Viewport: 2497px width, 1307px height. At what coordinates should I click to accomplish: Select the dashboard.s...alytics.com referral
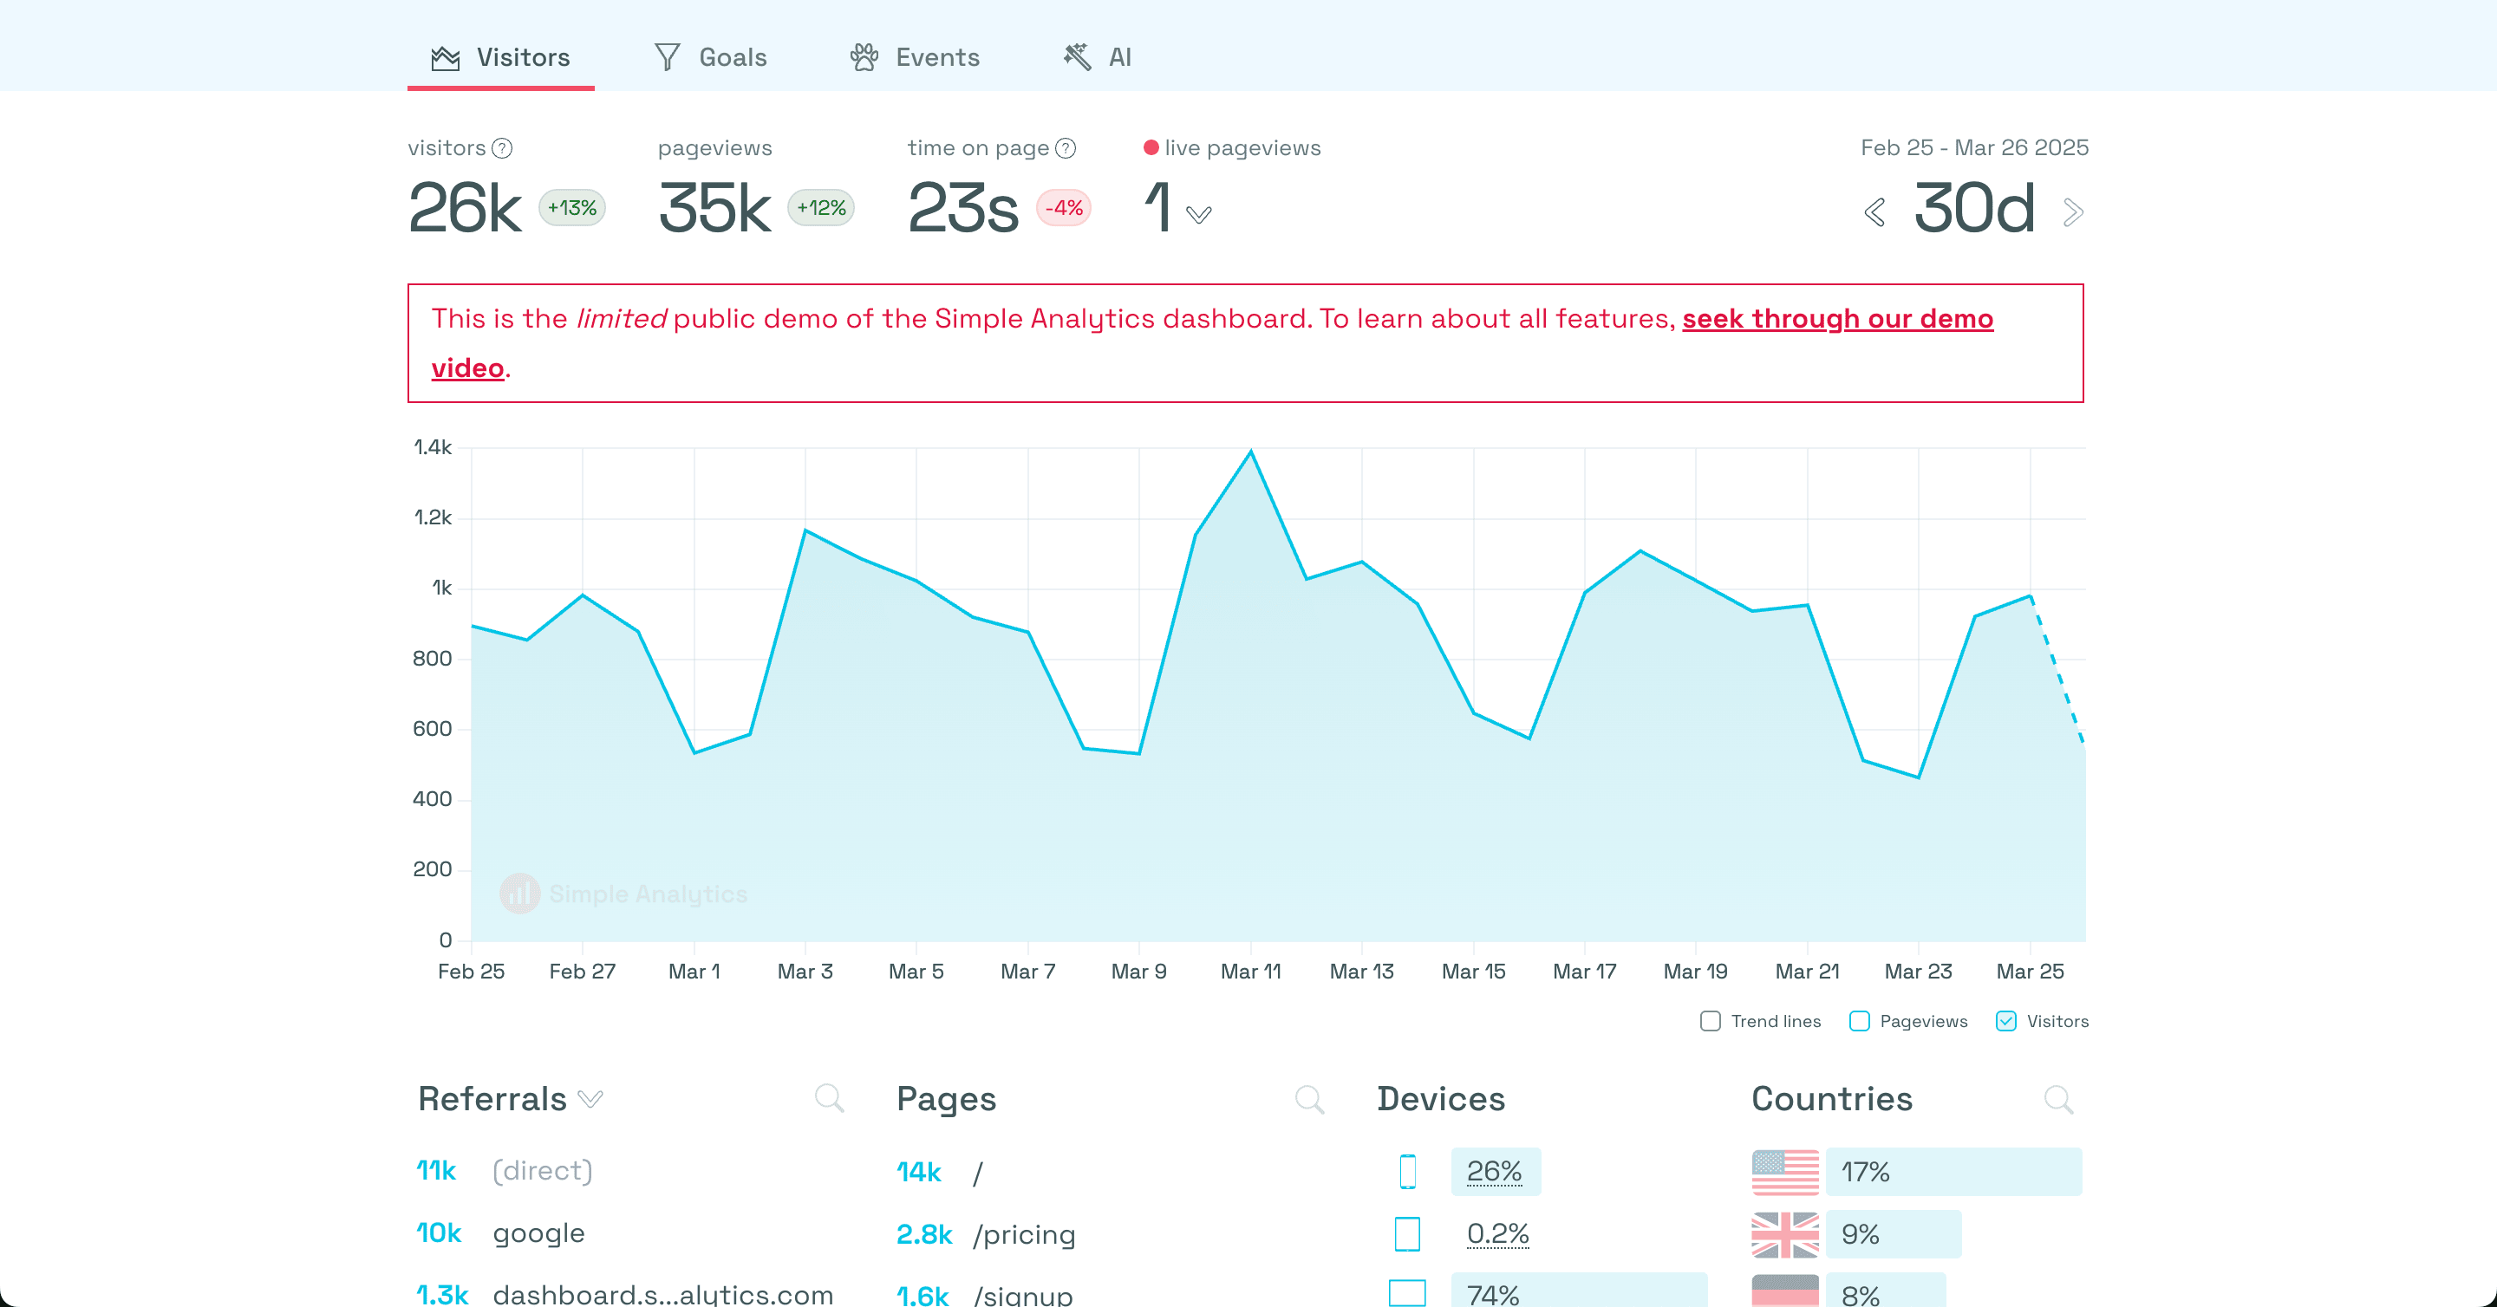point(630,1294)
